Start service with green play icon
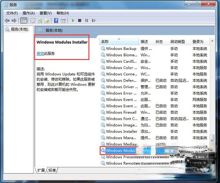Viewport: 220px width, 183px height. 73,21
